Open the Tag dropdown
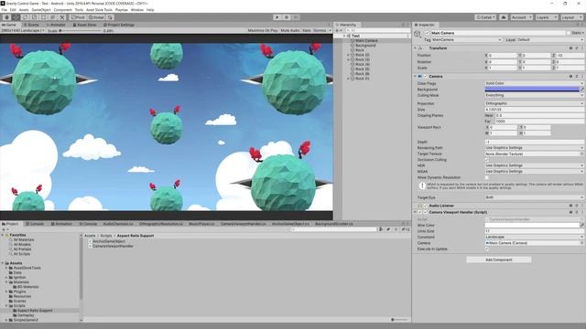The image size is (586, 329). pos(467,39)
